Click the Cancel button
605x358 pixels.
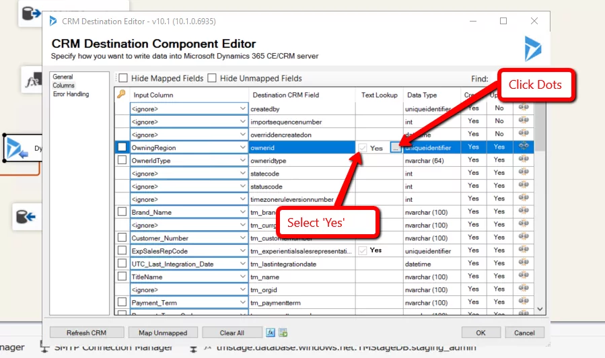(x=524, y=332)
